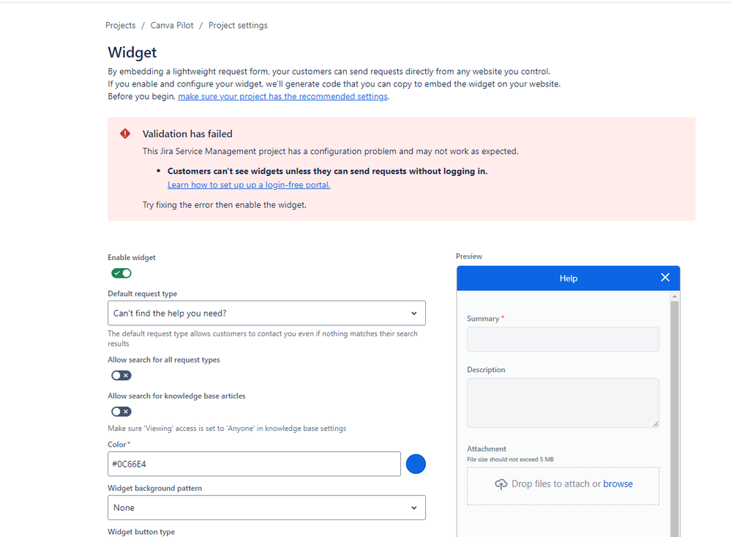Open the Default request type dropdown
The height and width of the screenshot is (537, 731).
(266, 313)
